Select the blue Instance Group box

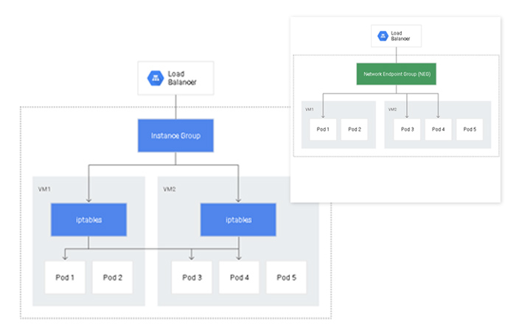[x=175, y=136]
